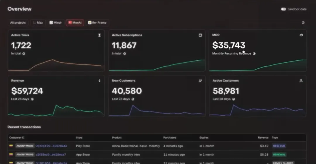Click the Active Customers value 58,981
This screenshot has height=164, width=316.
click(226, 91)
